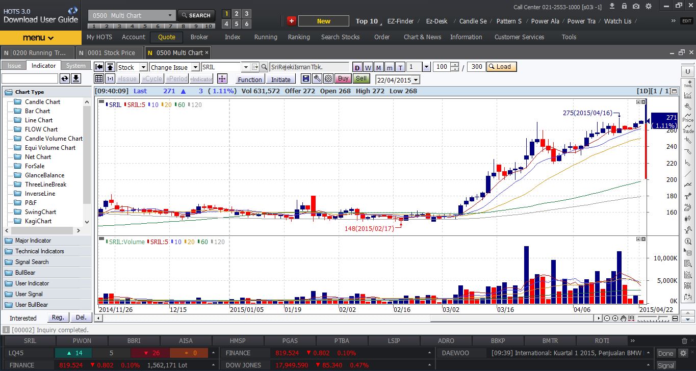Viewport: 696px width, 371px height.
Task: Expand the Major Indicator section
Action: [47, 241]
